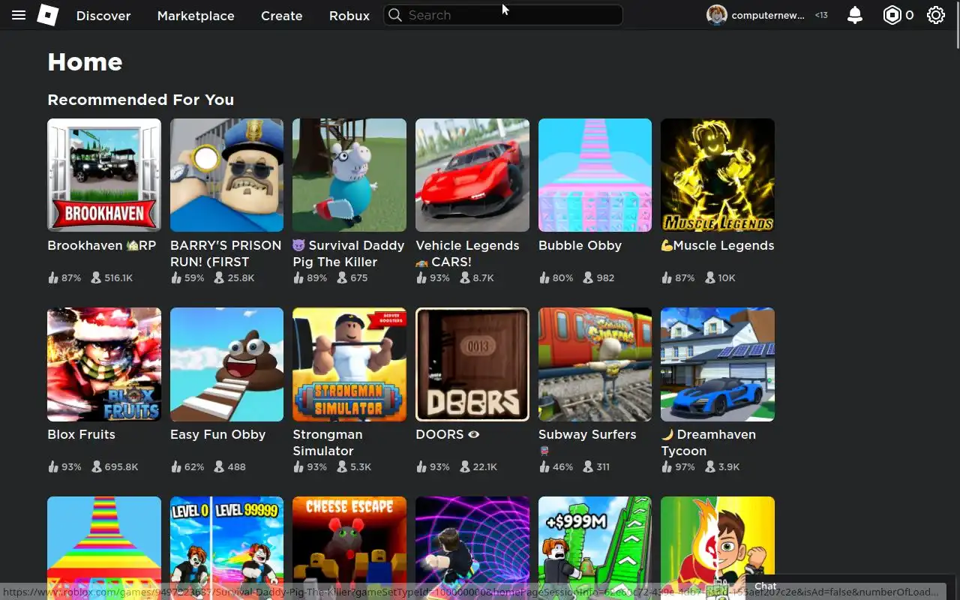Click the Brookhaven RP title link
The image size is (960, 600).
tap(102, 245)
